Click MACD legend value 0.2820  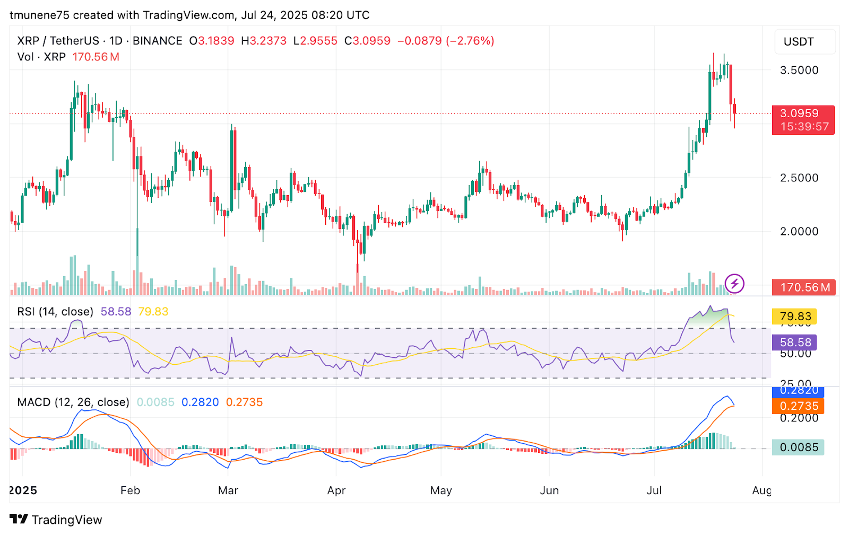[200, 402]
